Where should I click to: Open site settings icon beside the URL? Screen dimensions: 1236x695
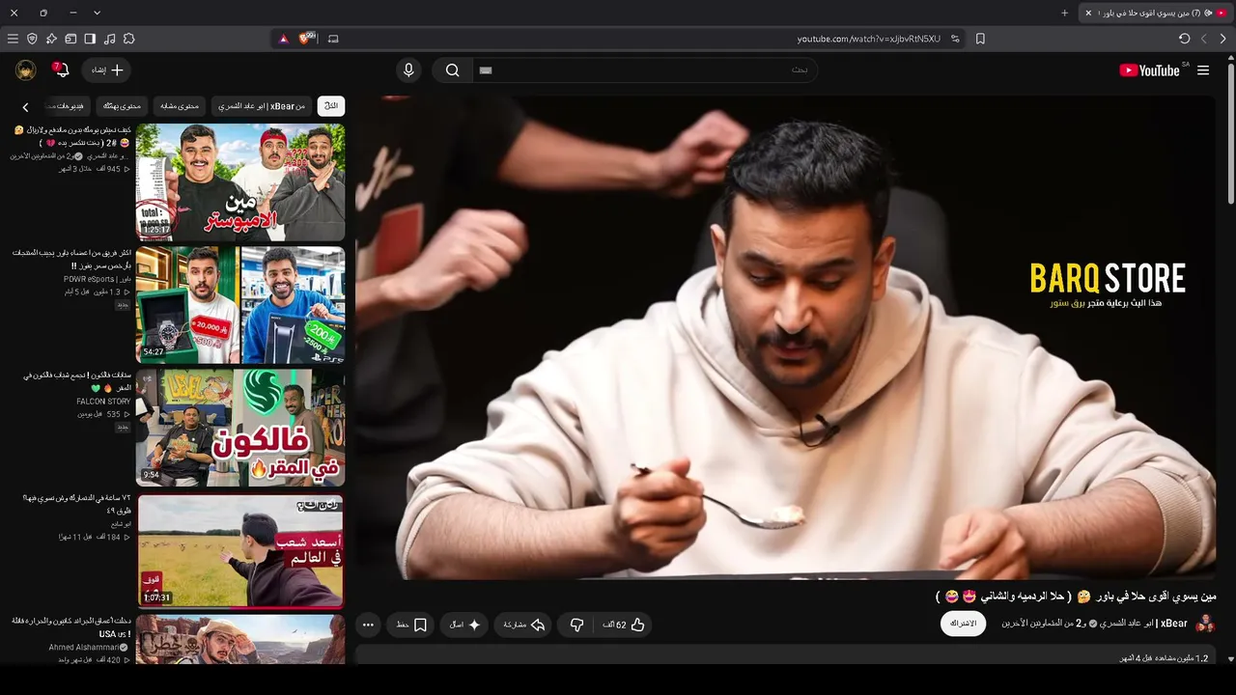click(955, 39)
